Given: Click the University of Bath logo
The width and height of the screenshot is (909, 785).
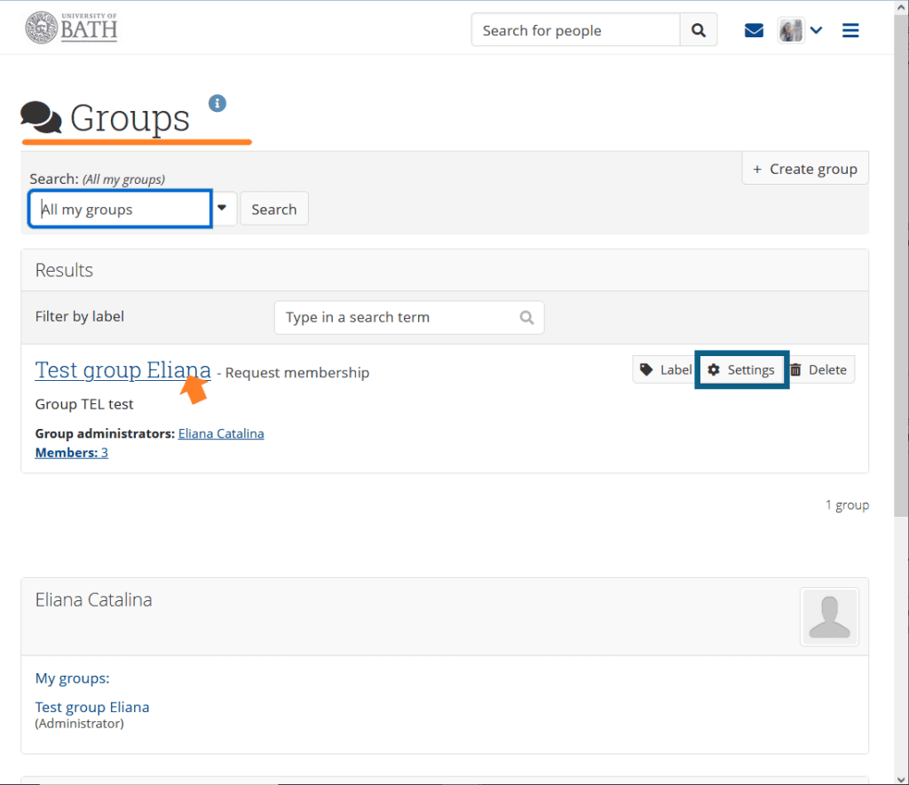Looking at the screenshot, I should [x=71, y=28].
